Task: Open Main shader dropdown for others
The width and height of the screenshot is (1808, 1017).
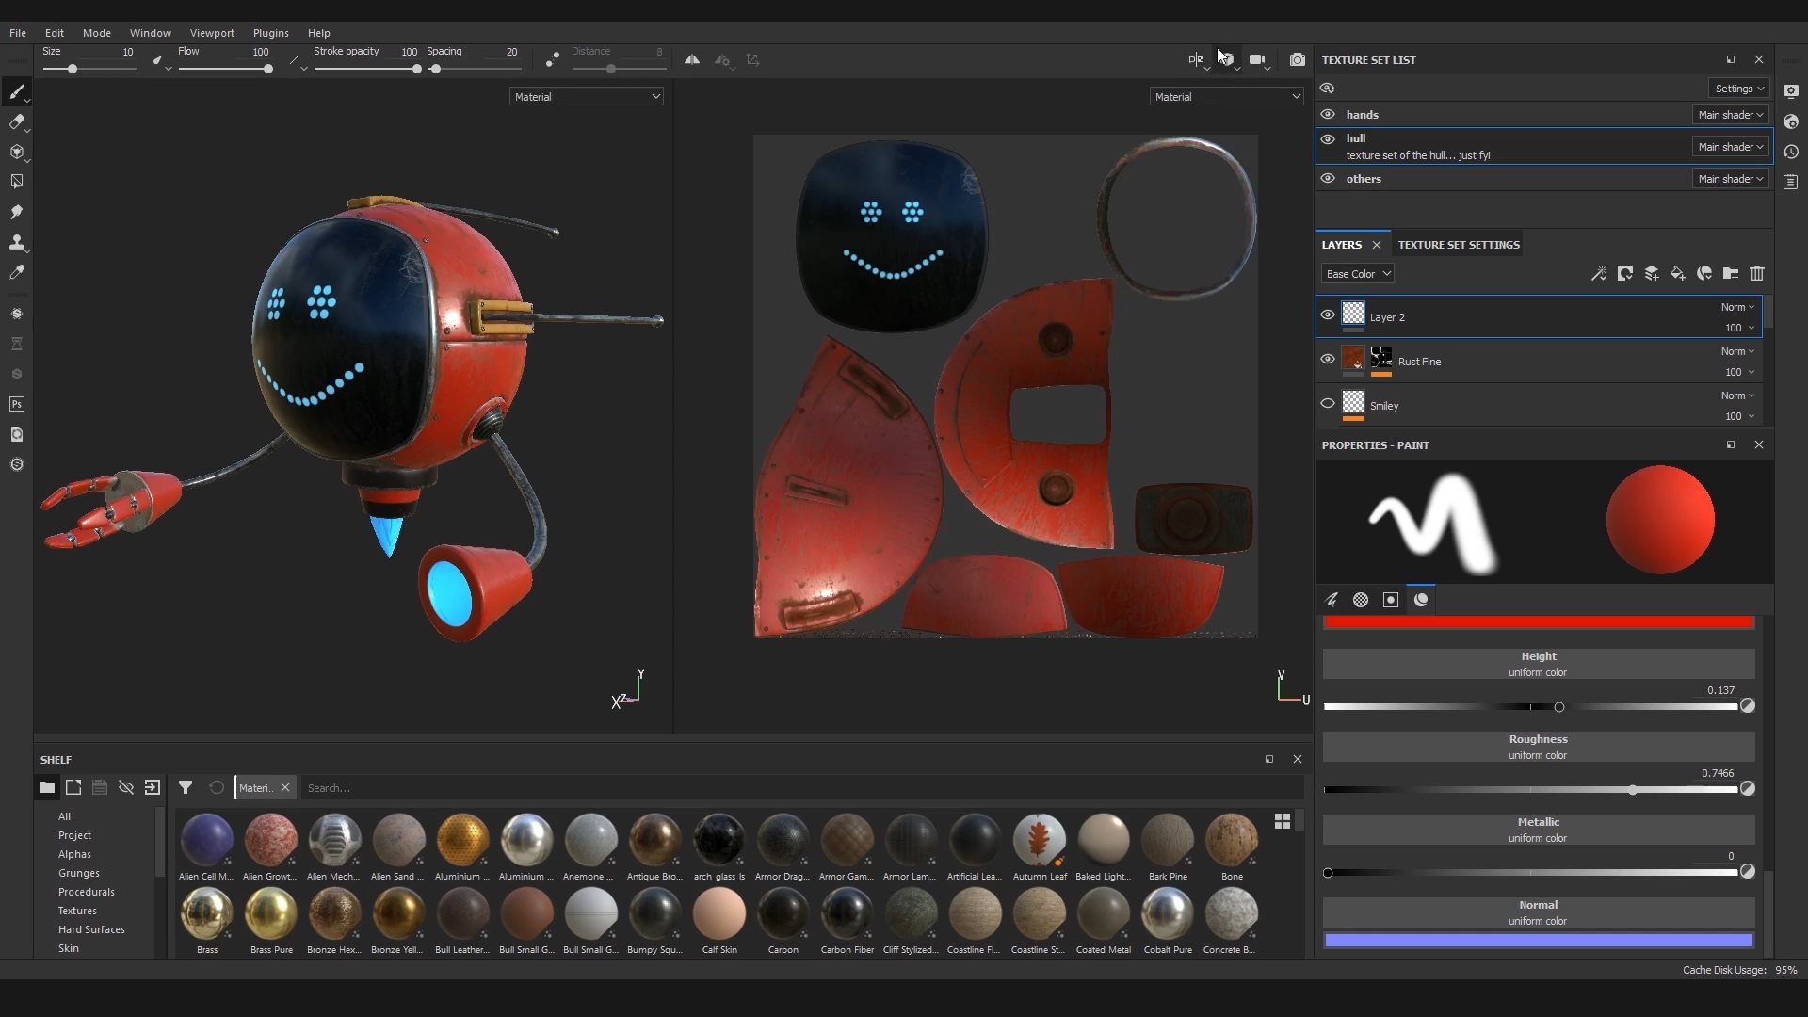Action: [1730, 179]
